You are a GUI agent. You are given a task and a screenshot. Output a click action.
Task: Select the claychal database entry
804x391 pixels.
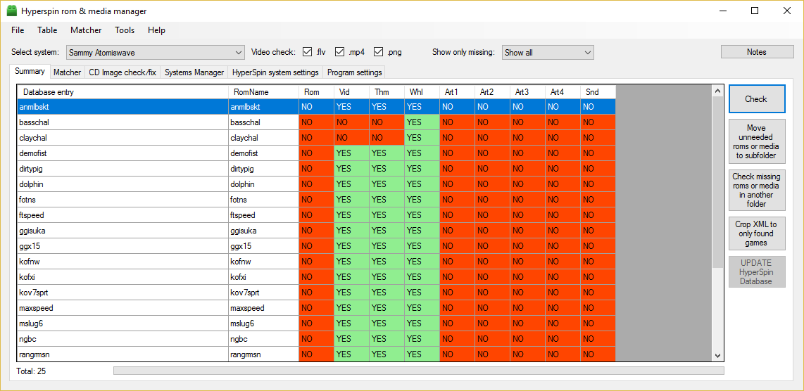[x=123, y=138]
